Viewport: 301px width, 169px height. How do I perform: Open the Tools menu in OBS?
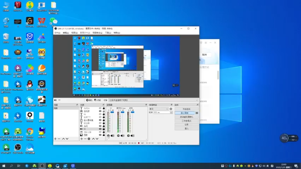[x=108, y=33]
